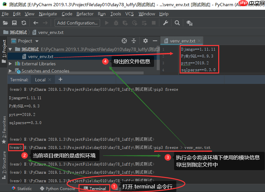This screenshot has width=265, height=192.
Task: Open the Window menu
Action: (147, 14)
